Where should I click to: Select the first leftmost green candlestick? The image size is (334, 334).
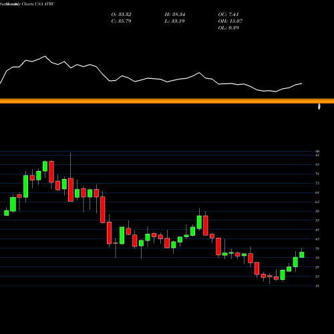coord(7,213)
